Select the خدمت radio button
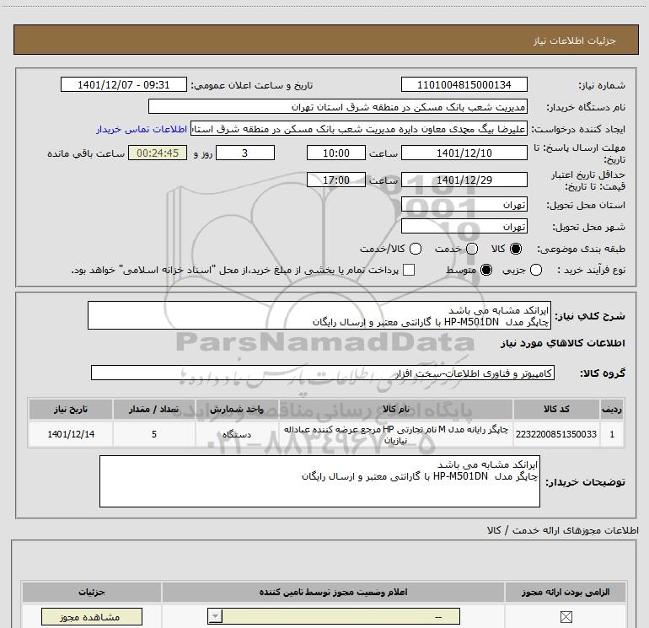This screenshot has width=649, height=628. point(472,249)
